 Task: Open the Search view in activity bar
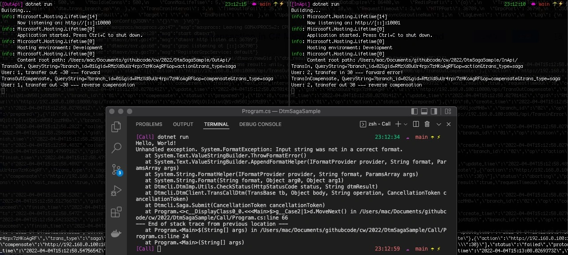click(x=116, y=148)
